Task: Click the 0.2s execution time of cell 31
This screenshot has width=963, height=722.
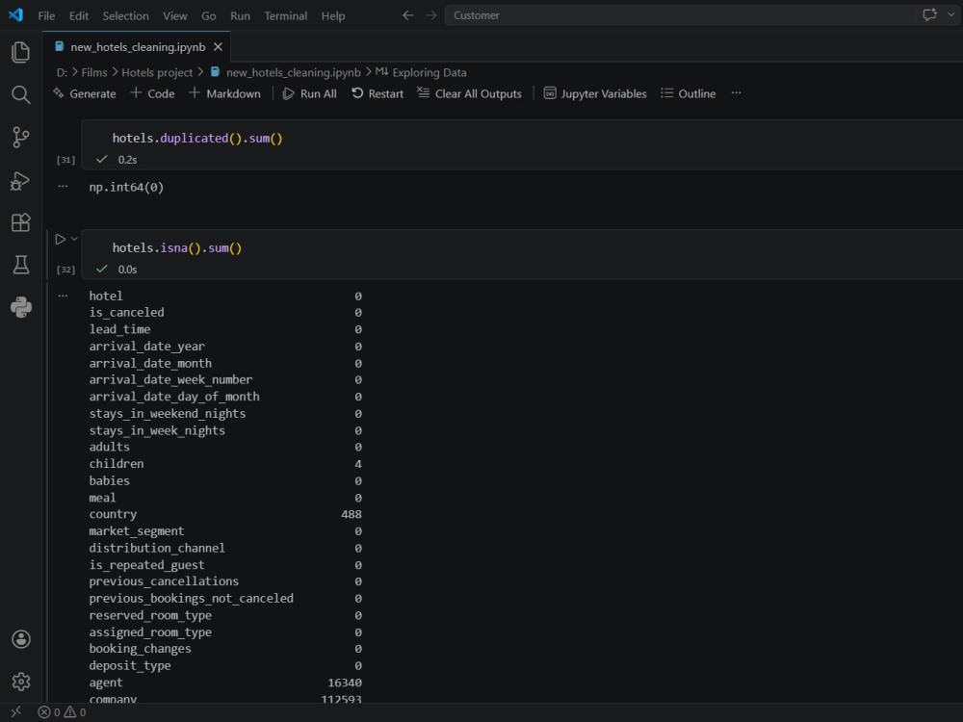Action: pos(127,160)
